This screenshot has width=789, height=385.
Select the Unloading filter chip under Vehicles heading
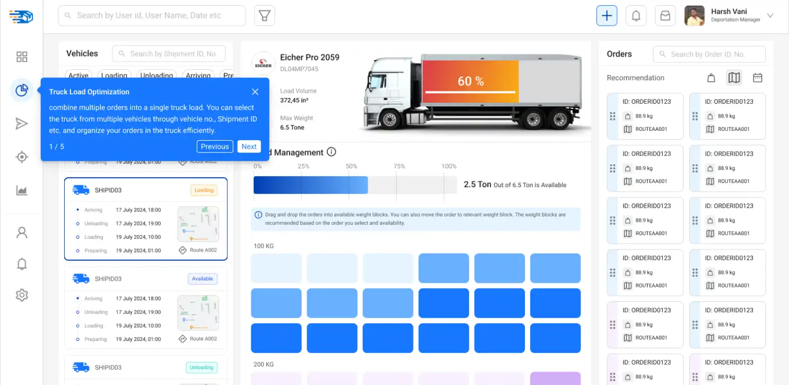[x=157, y=75]
